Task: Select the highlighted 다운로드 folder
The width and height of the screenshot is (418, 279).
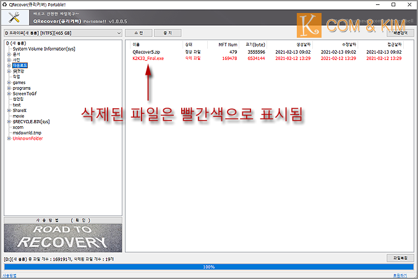Action: [20, 66]
